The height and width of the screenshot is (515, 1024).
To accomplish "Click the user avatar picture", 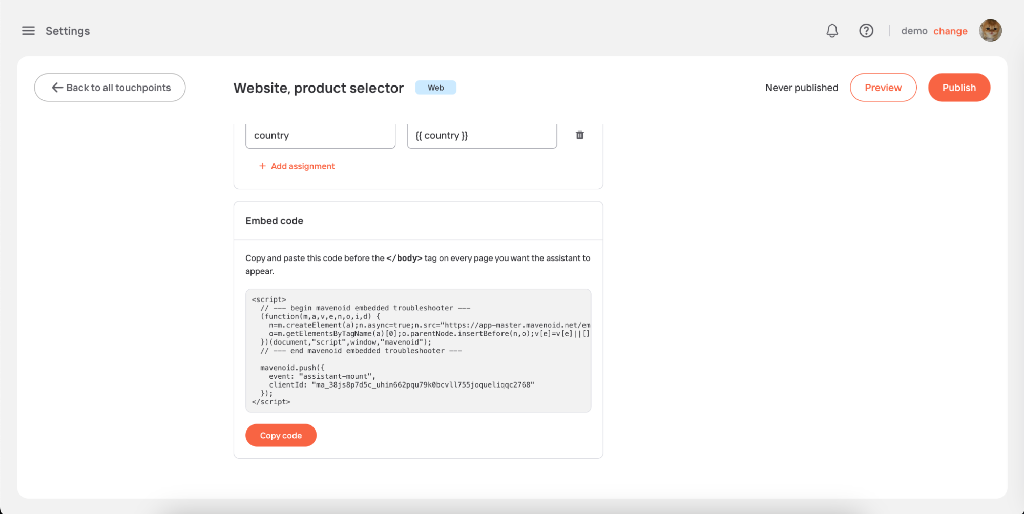I will click(x=990, y=31).
